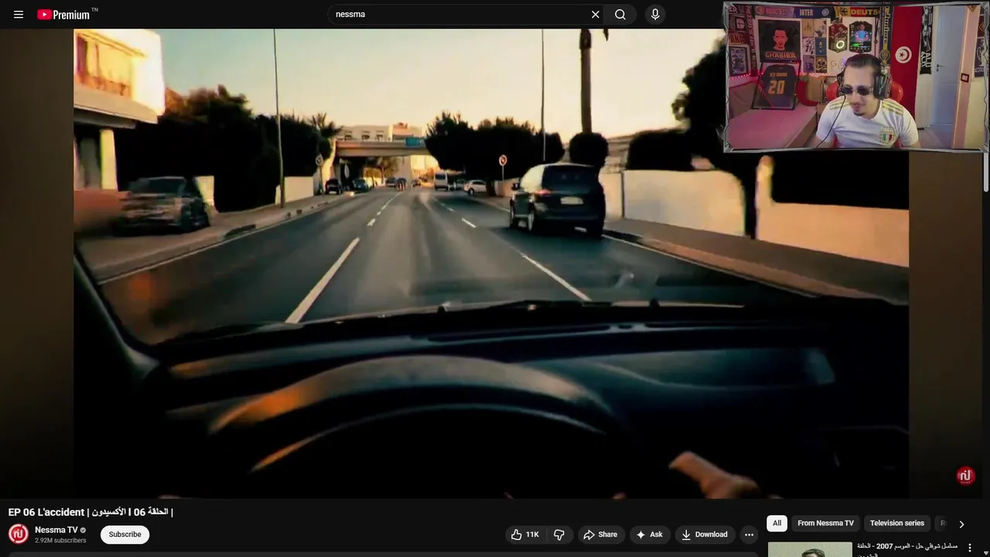Open options menu for 2007 suggested video
990x557 pixels.
[970, 548]
